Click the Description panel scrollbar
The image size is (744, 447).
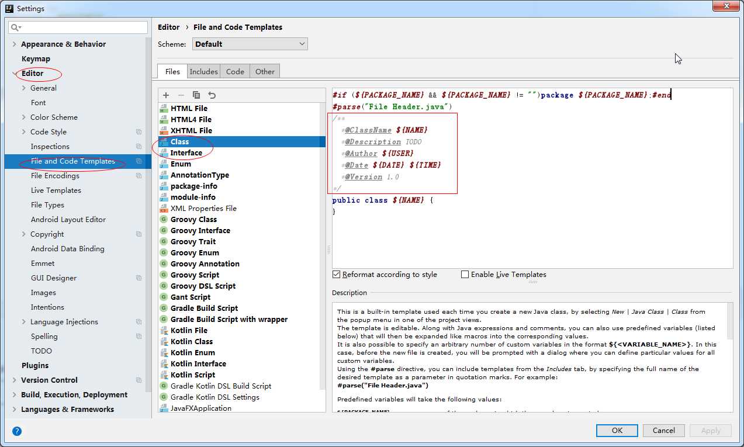point(729,321)
